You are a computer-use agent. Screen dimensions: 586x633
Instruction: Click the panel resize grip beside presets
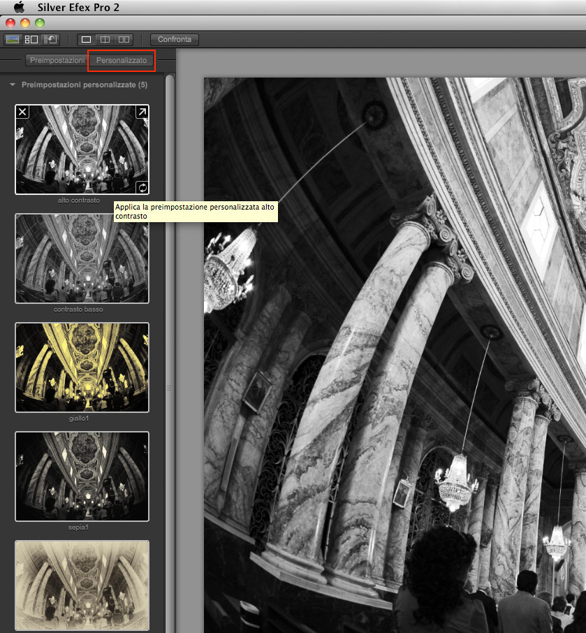pos(170,388)
